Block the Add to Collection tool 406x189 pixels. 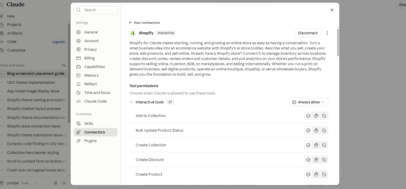(x=324, y=116)
